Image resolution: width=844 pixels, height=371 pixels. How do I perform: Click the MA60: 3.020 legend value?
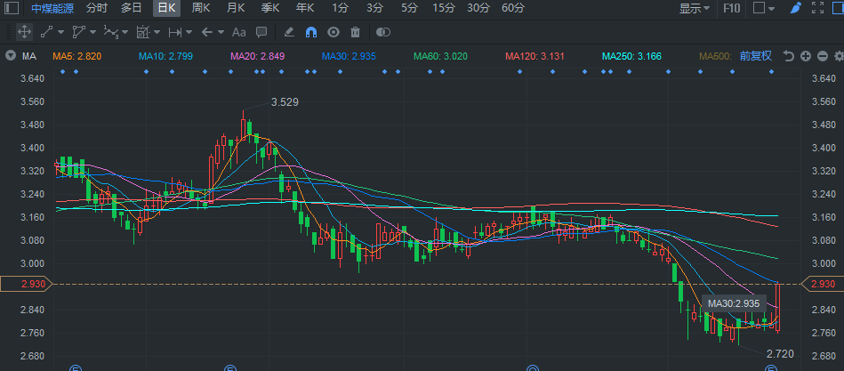tap(440, 56)
